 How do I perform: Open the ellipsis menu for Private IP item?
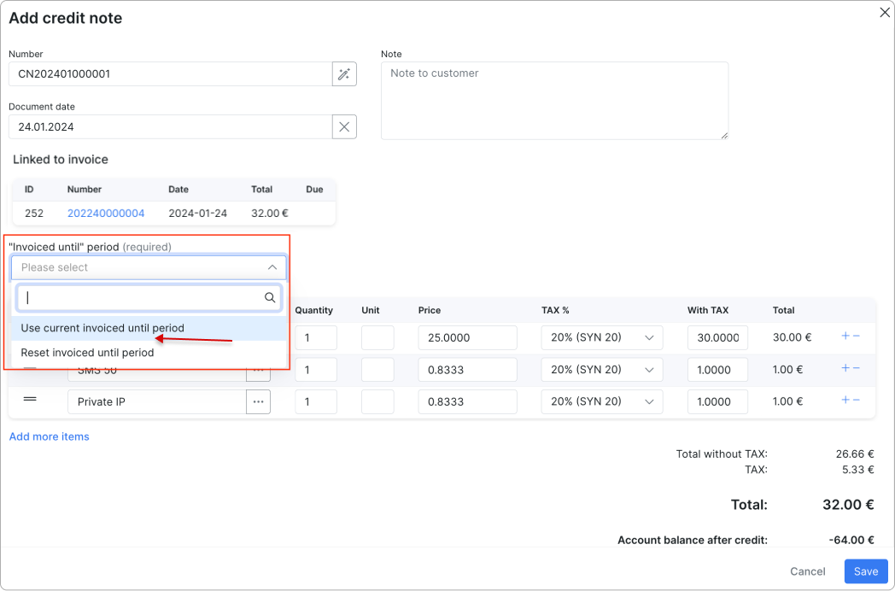259,402
